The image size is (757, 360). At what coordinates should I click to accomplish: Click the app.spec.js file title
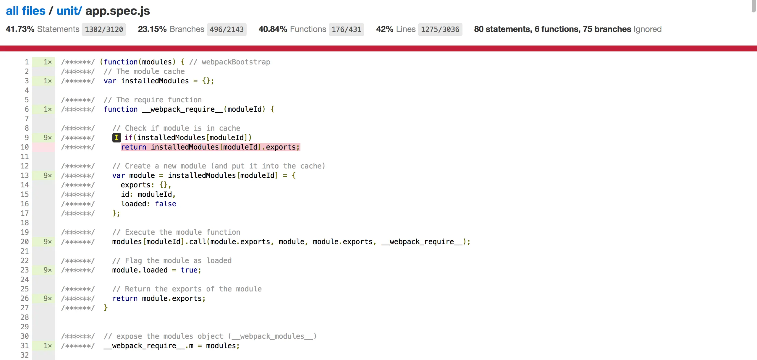(x=117, y=11)
